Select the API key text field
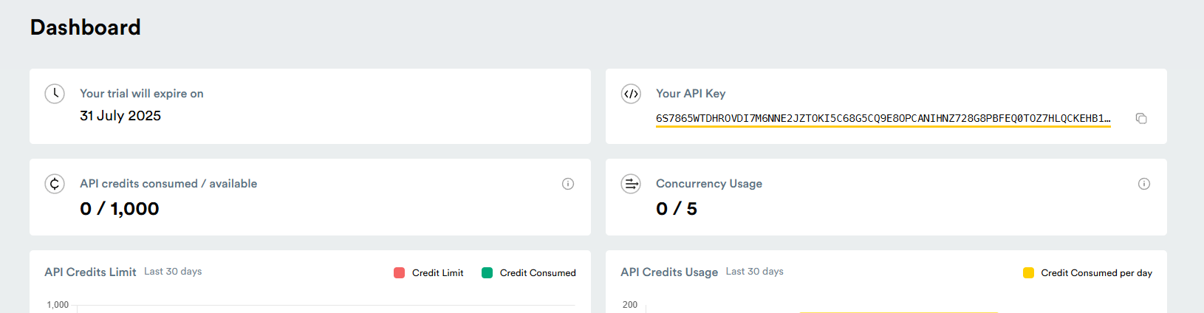The image size is (1204, 313). tap(883, 118)
